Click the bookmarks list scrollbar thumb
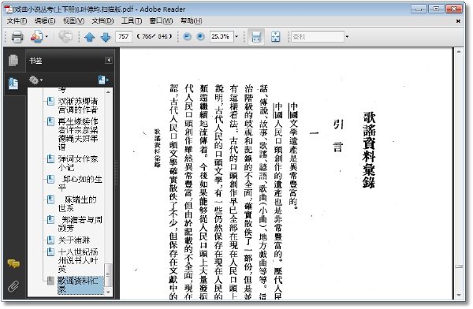This screenshot has height=309, width=473. point(108,274)
